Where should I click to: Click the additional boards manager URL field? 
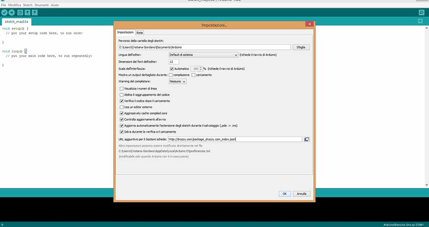235,139
